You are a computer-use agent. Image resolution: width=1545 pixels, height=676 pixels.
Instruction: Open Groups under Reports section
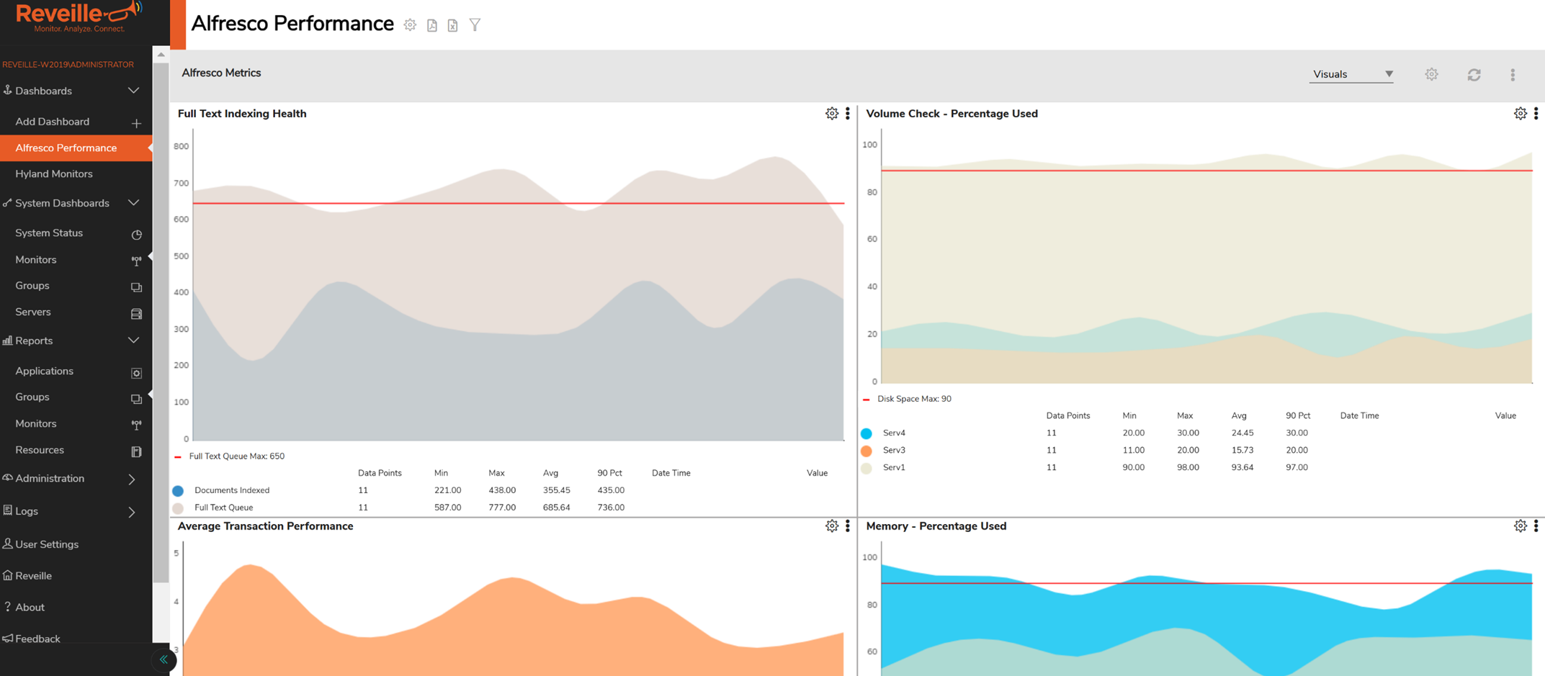[x=32, y=397]
